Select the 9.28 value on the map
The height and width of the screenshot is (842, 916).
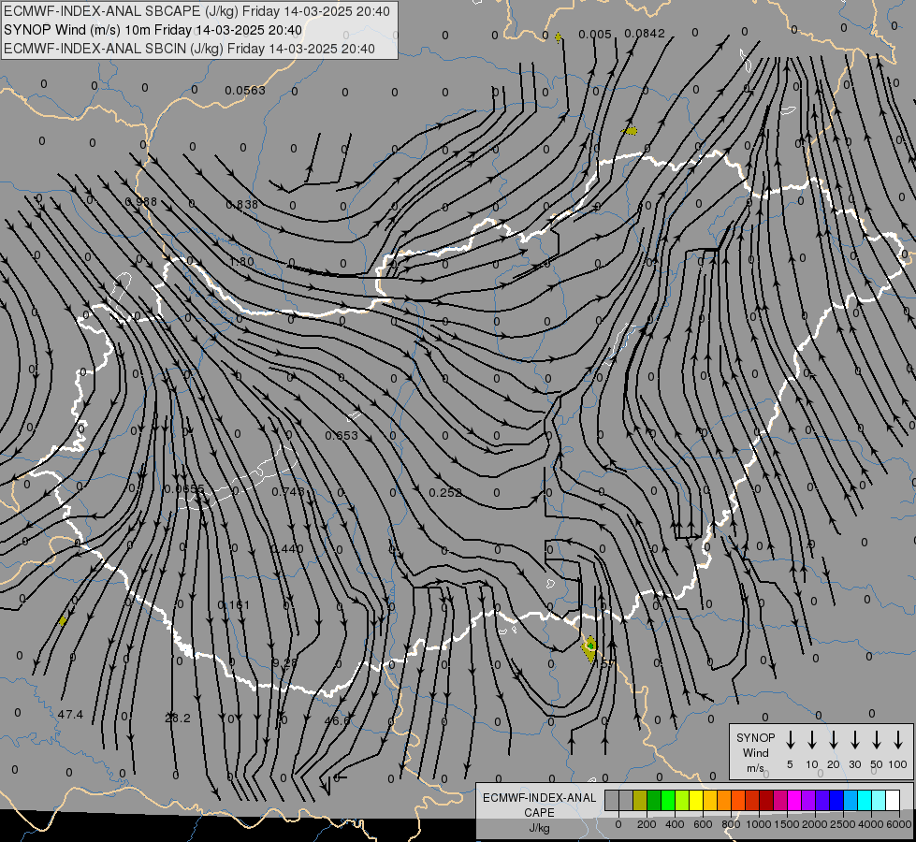(285, 662)
